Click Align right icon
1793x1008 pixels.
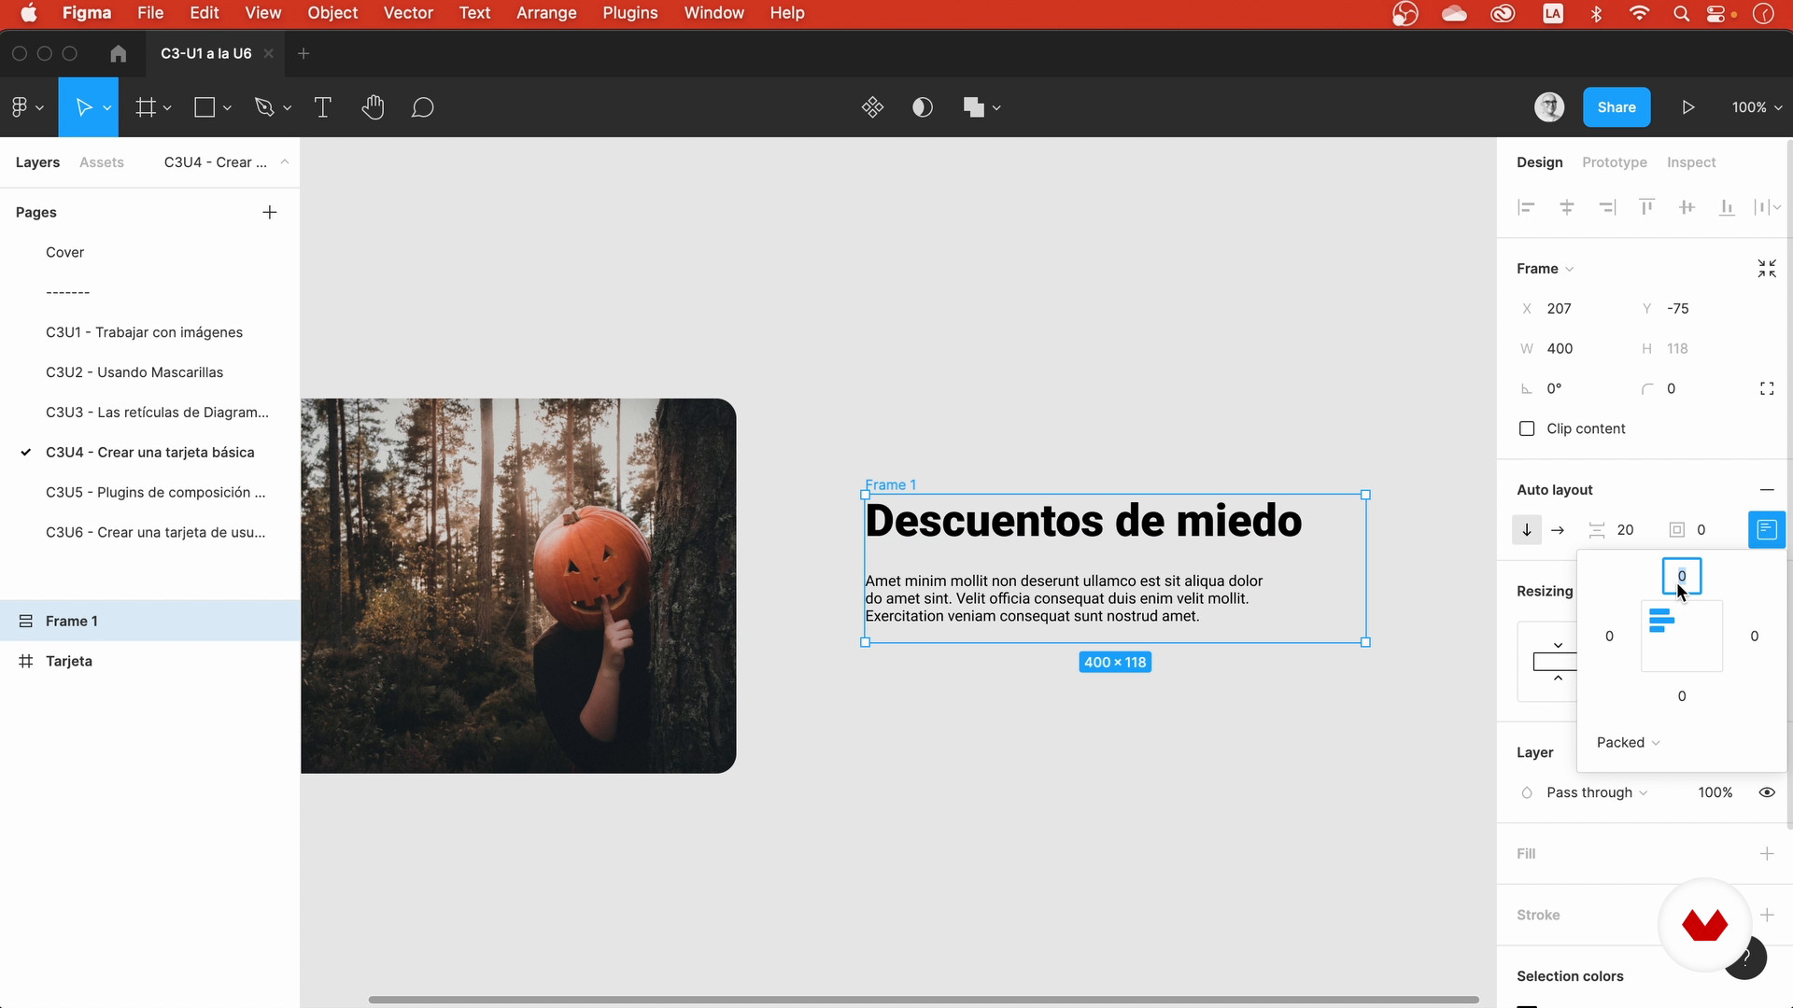click(x=1607, y=207)
